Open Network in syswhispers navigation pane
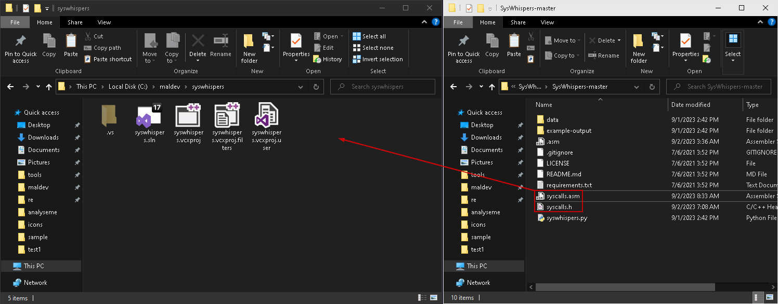Viewport: 778px width, 304px height. coord(35,283)
